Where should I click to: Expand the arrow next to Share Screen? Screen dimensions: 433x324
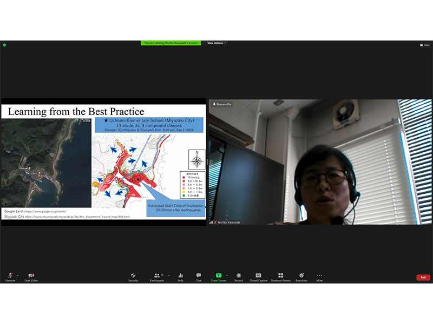pos(227,275)
